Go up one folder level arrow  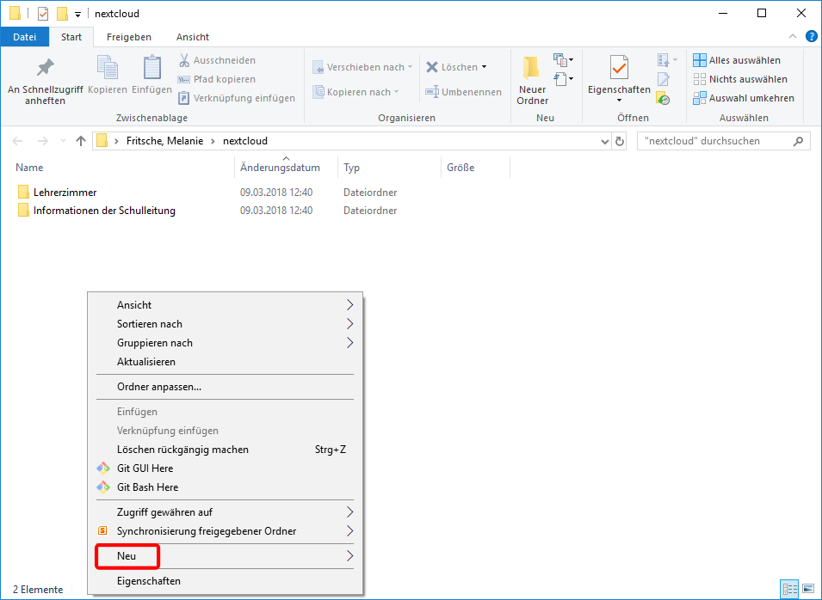coord(81,141)
